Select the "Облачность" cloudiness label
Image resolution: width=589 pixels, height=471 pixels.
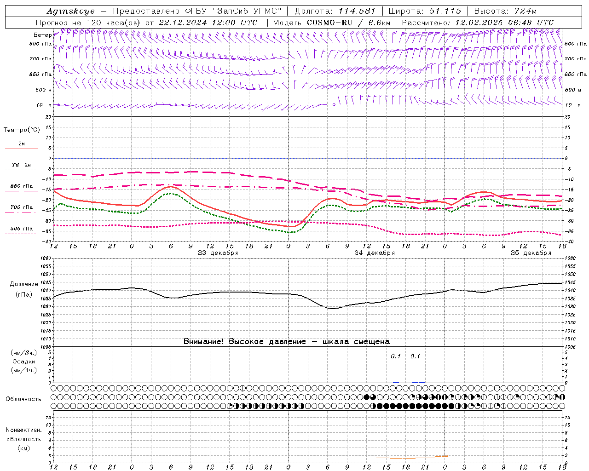(x=23, y=399)
